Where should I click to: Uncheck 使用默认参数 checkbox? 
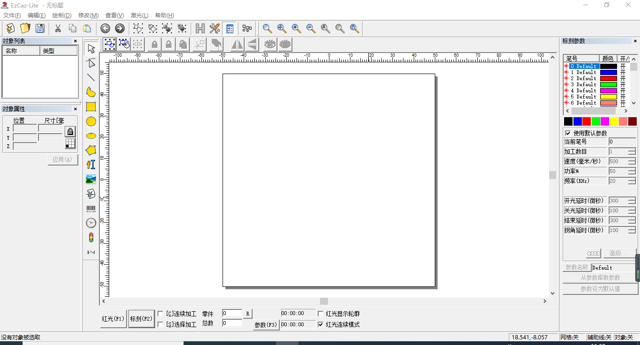(568, 133)
